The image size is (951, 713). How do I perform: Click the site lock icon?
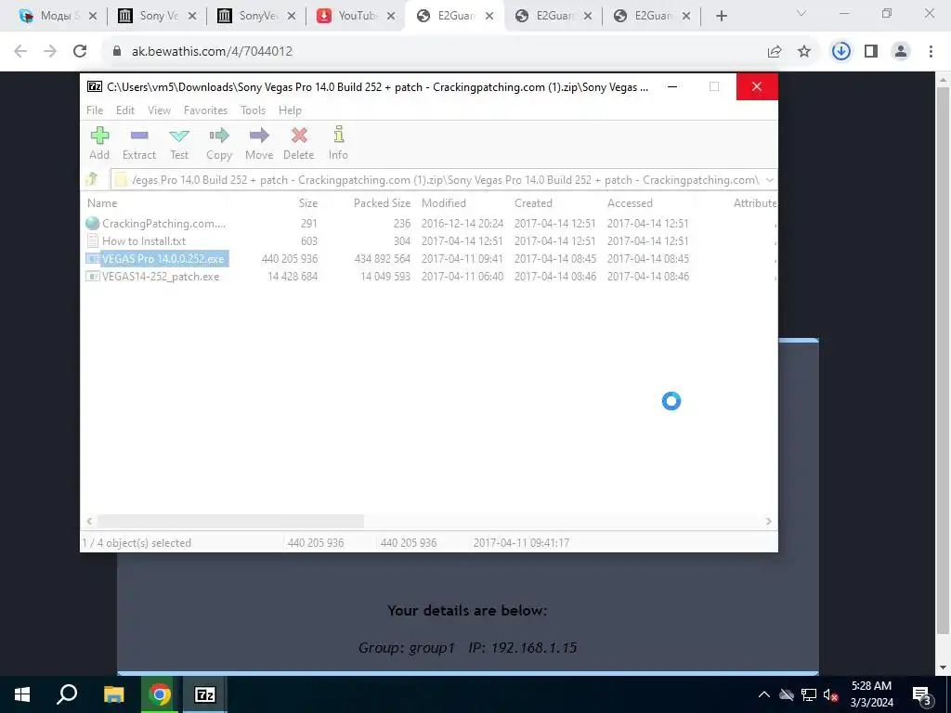[x=117, y=52]
